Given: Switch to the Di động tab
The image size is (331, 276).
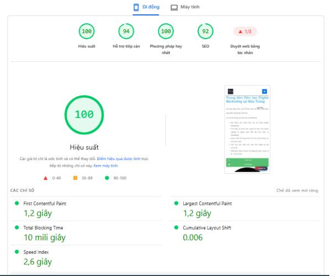Looking at the screenshot, I should click(x=146, y=7).
